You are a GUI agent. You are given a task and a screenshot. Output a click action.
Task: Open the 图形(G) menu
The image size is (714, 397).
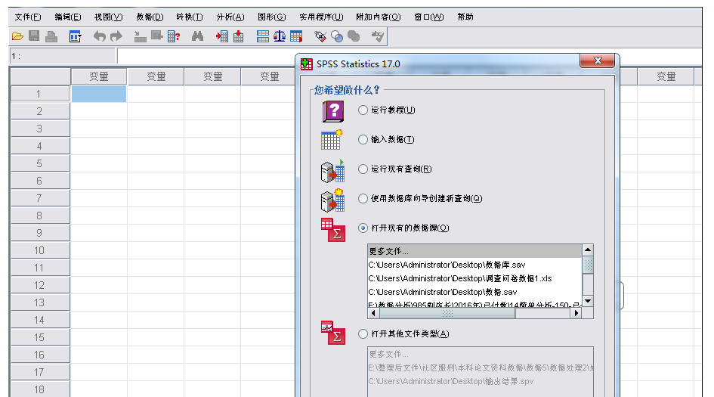coord(272,17)
